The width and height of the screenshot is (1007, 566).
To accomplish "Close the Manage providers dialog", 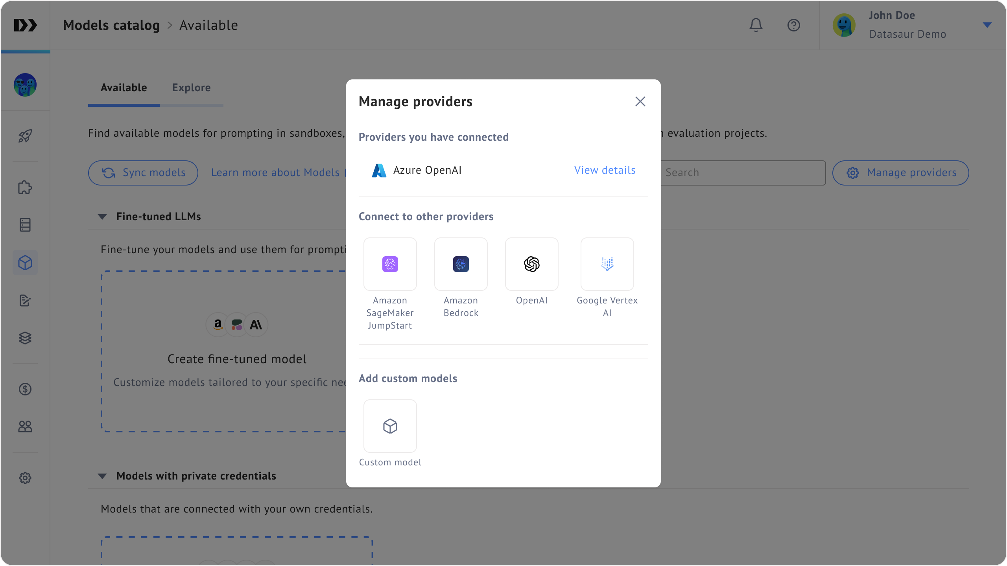I will pos(640,102).
